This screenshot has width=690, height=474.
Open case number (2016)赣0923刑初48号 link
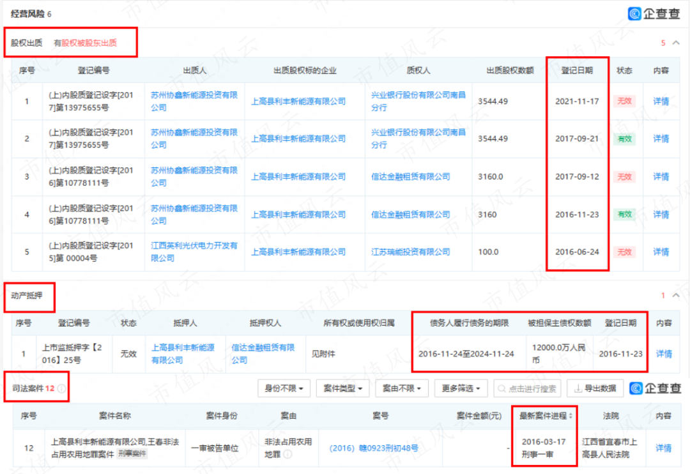374,448
